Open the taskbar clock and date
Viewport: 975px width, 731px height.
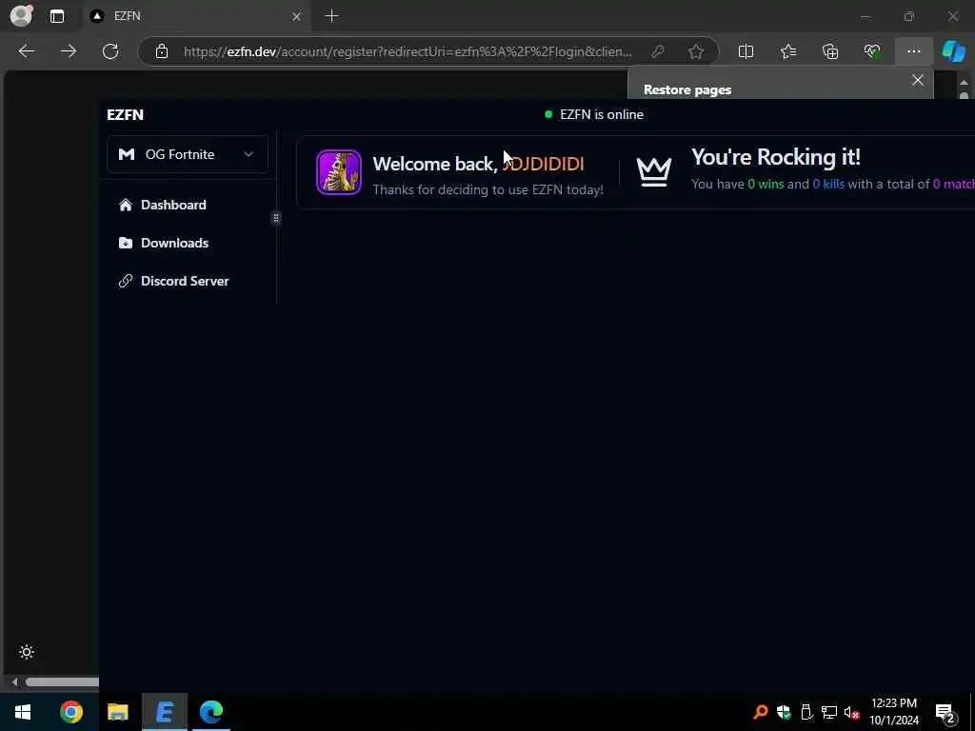tap(893, 712)
